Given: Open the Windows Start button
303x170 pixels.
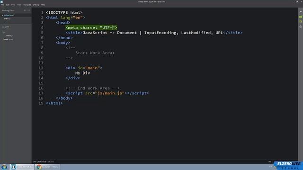Looking at the screenshot, I should (4, 167).
